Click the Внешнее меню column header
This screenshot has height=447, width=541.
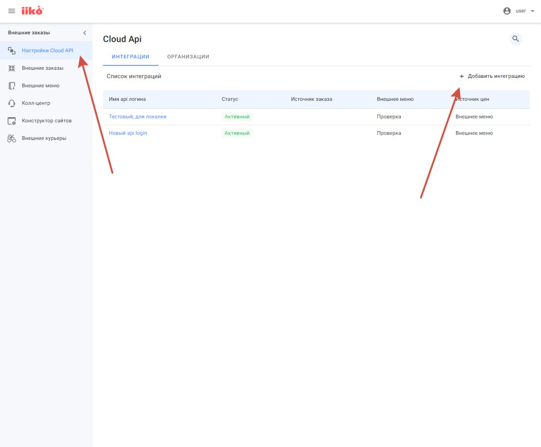395,99
